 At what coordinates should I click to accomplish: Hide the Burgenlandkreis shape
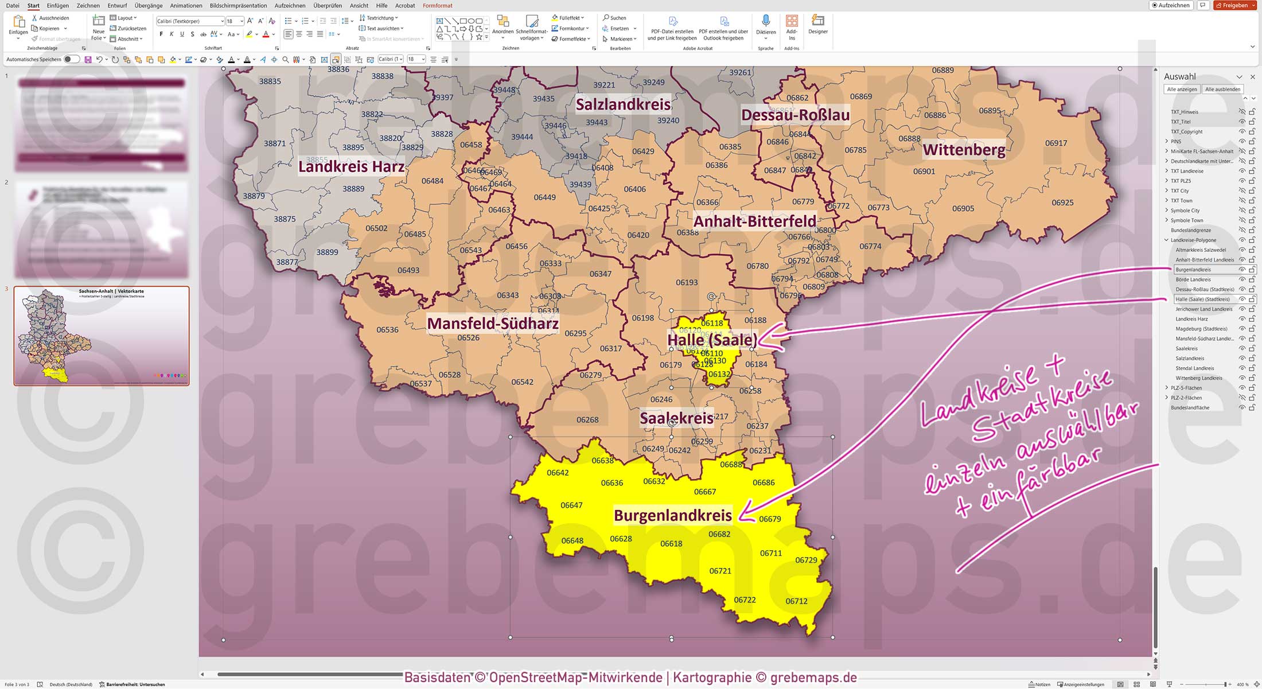point(1242,269)
